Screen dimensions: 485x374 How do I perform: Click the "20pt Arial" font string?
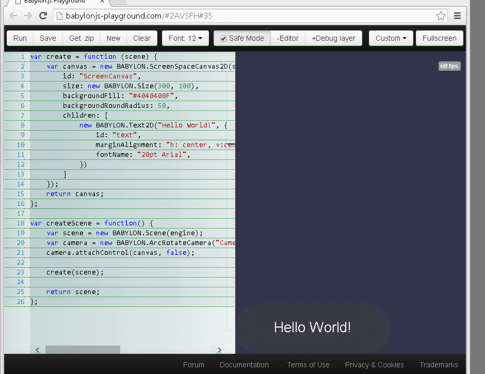[x=162, y=155]
